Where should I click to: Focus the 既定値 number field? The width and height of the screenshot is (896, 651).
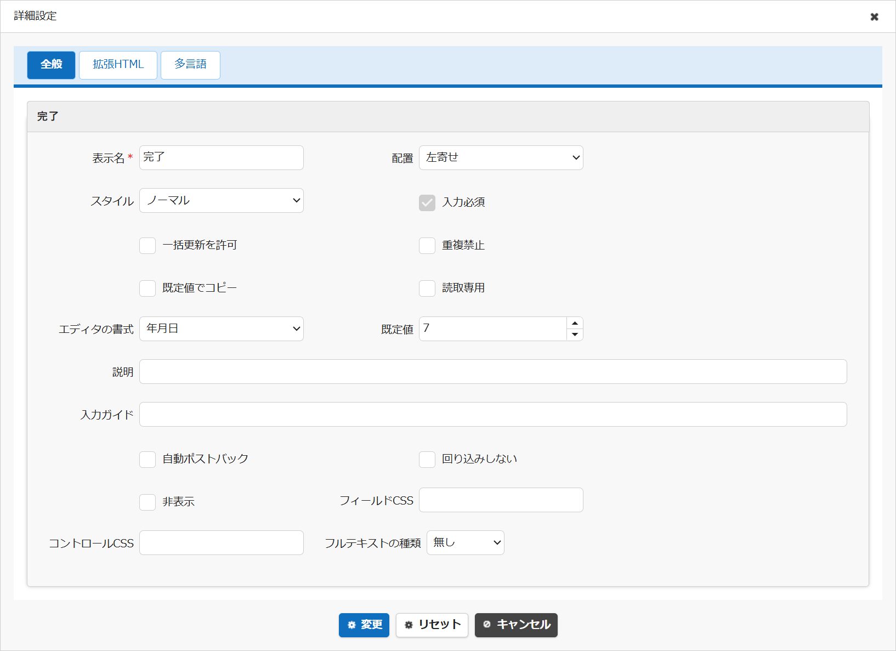(493, 329)
